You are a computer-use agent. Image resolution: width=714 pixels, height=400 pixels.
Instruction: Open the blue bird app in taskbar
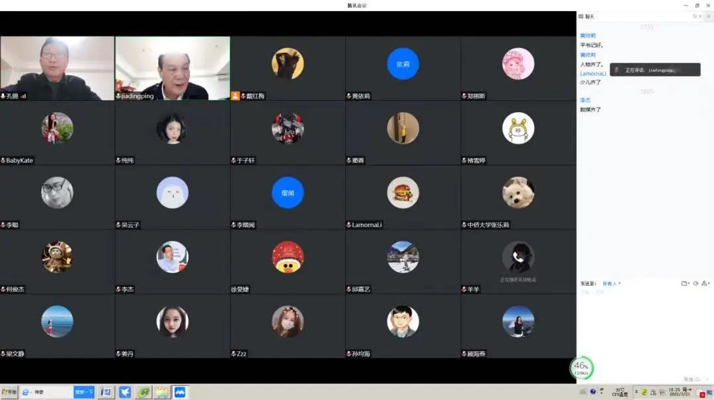pyautogui.click(x=125, y=392)
